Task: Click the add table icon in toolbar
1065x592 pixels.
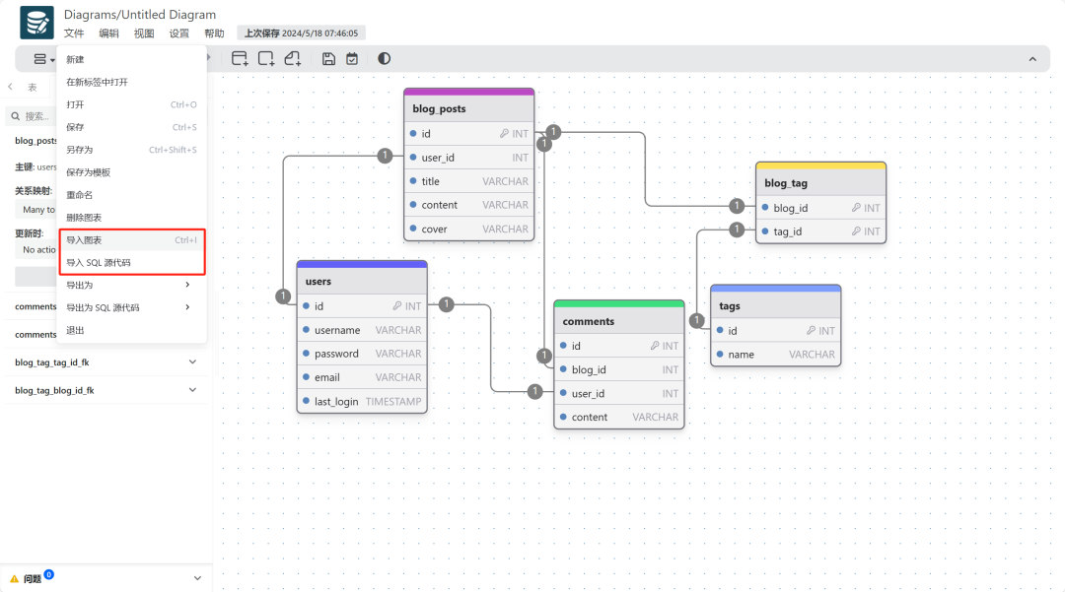Action: click(240, 59)
